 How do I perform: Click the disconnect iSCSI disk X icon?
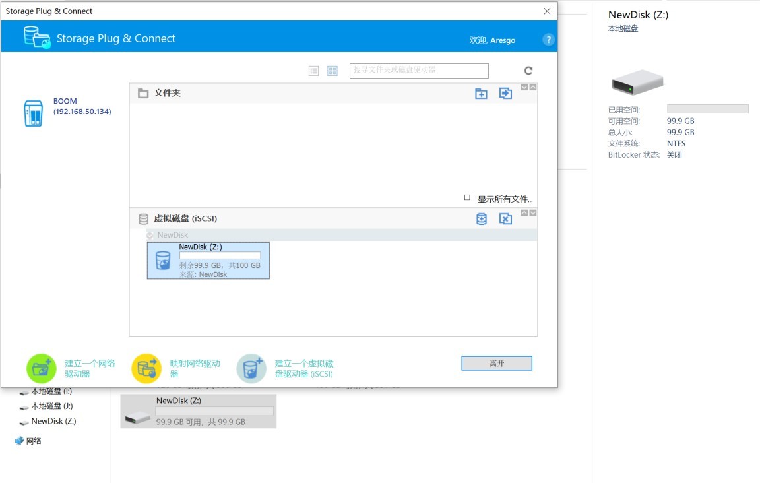coord(505,219)
